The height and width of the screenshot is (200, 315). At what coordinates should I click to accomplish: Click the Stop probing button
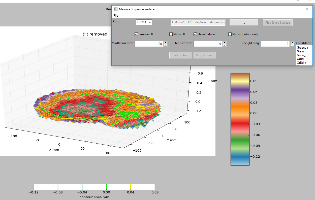(205, 55)
